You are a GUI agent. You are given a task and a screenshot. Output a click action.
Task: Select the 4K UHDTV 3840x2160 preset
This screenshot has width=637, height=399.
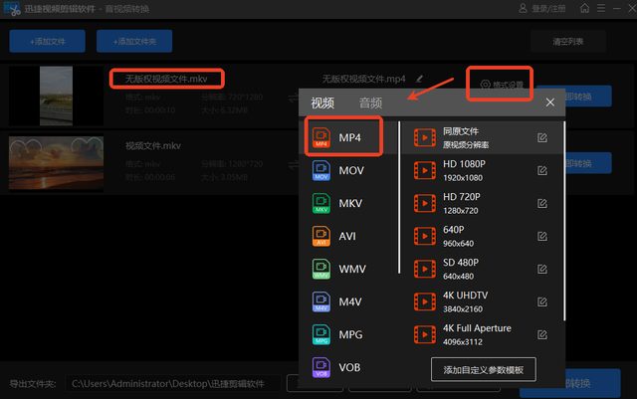pos(482,301)
